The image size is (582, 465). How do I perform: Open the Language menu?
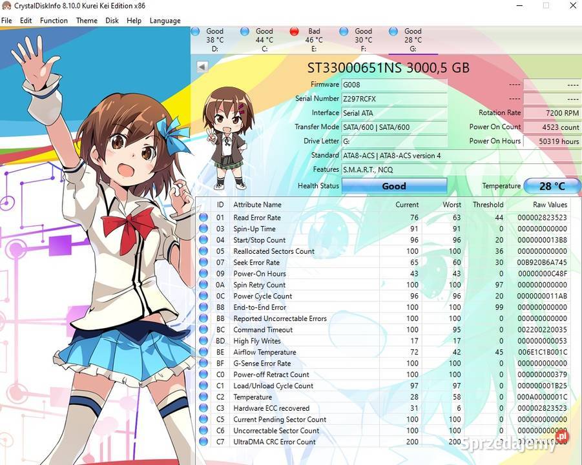coord(165,21)
